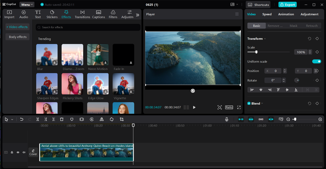Click the Reverse playback icon
This screenshot has height=169, width=326.
pyautogui.click(x=92, y=119)
